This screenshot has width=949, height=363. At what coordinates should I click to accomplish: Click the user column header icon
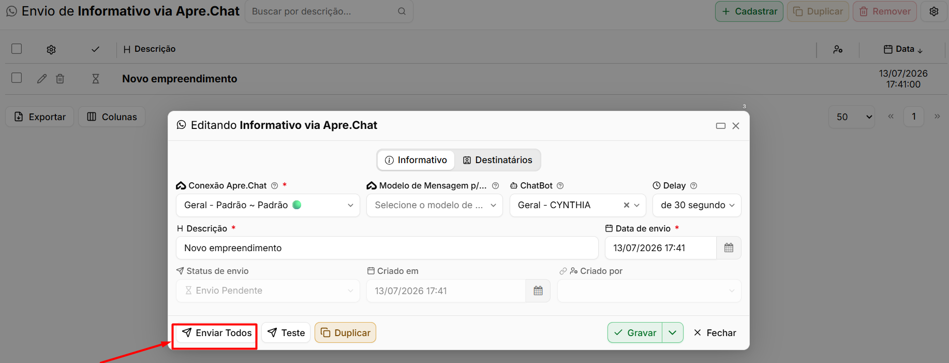tap(838, 49)
